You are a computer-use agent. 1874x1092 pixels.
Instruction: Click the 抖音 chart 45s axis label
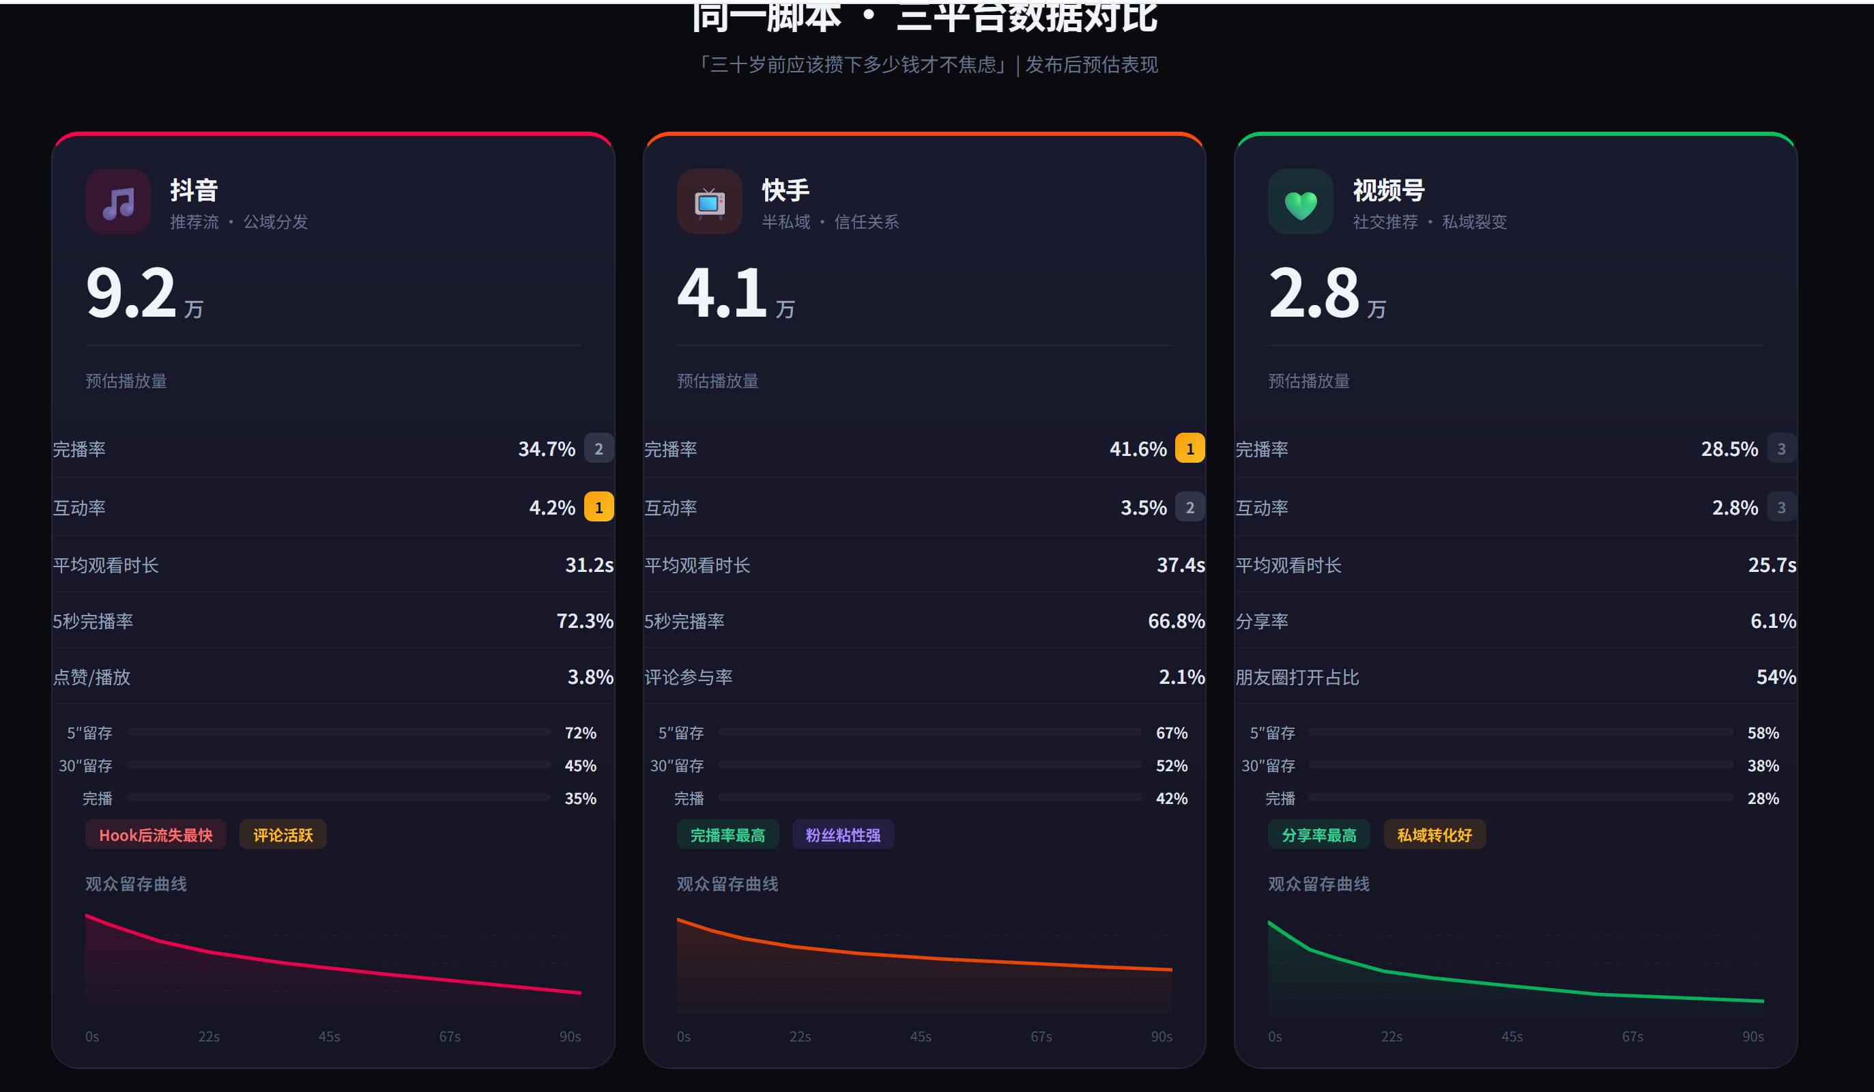pyautogui.click(x=329, y=1036)
